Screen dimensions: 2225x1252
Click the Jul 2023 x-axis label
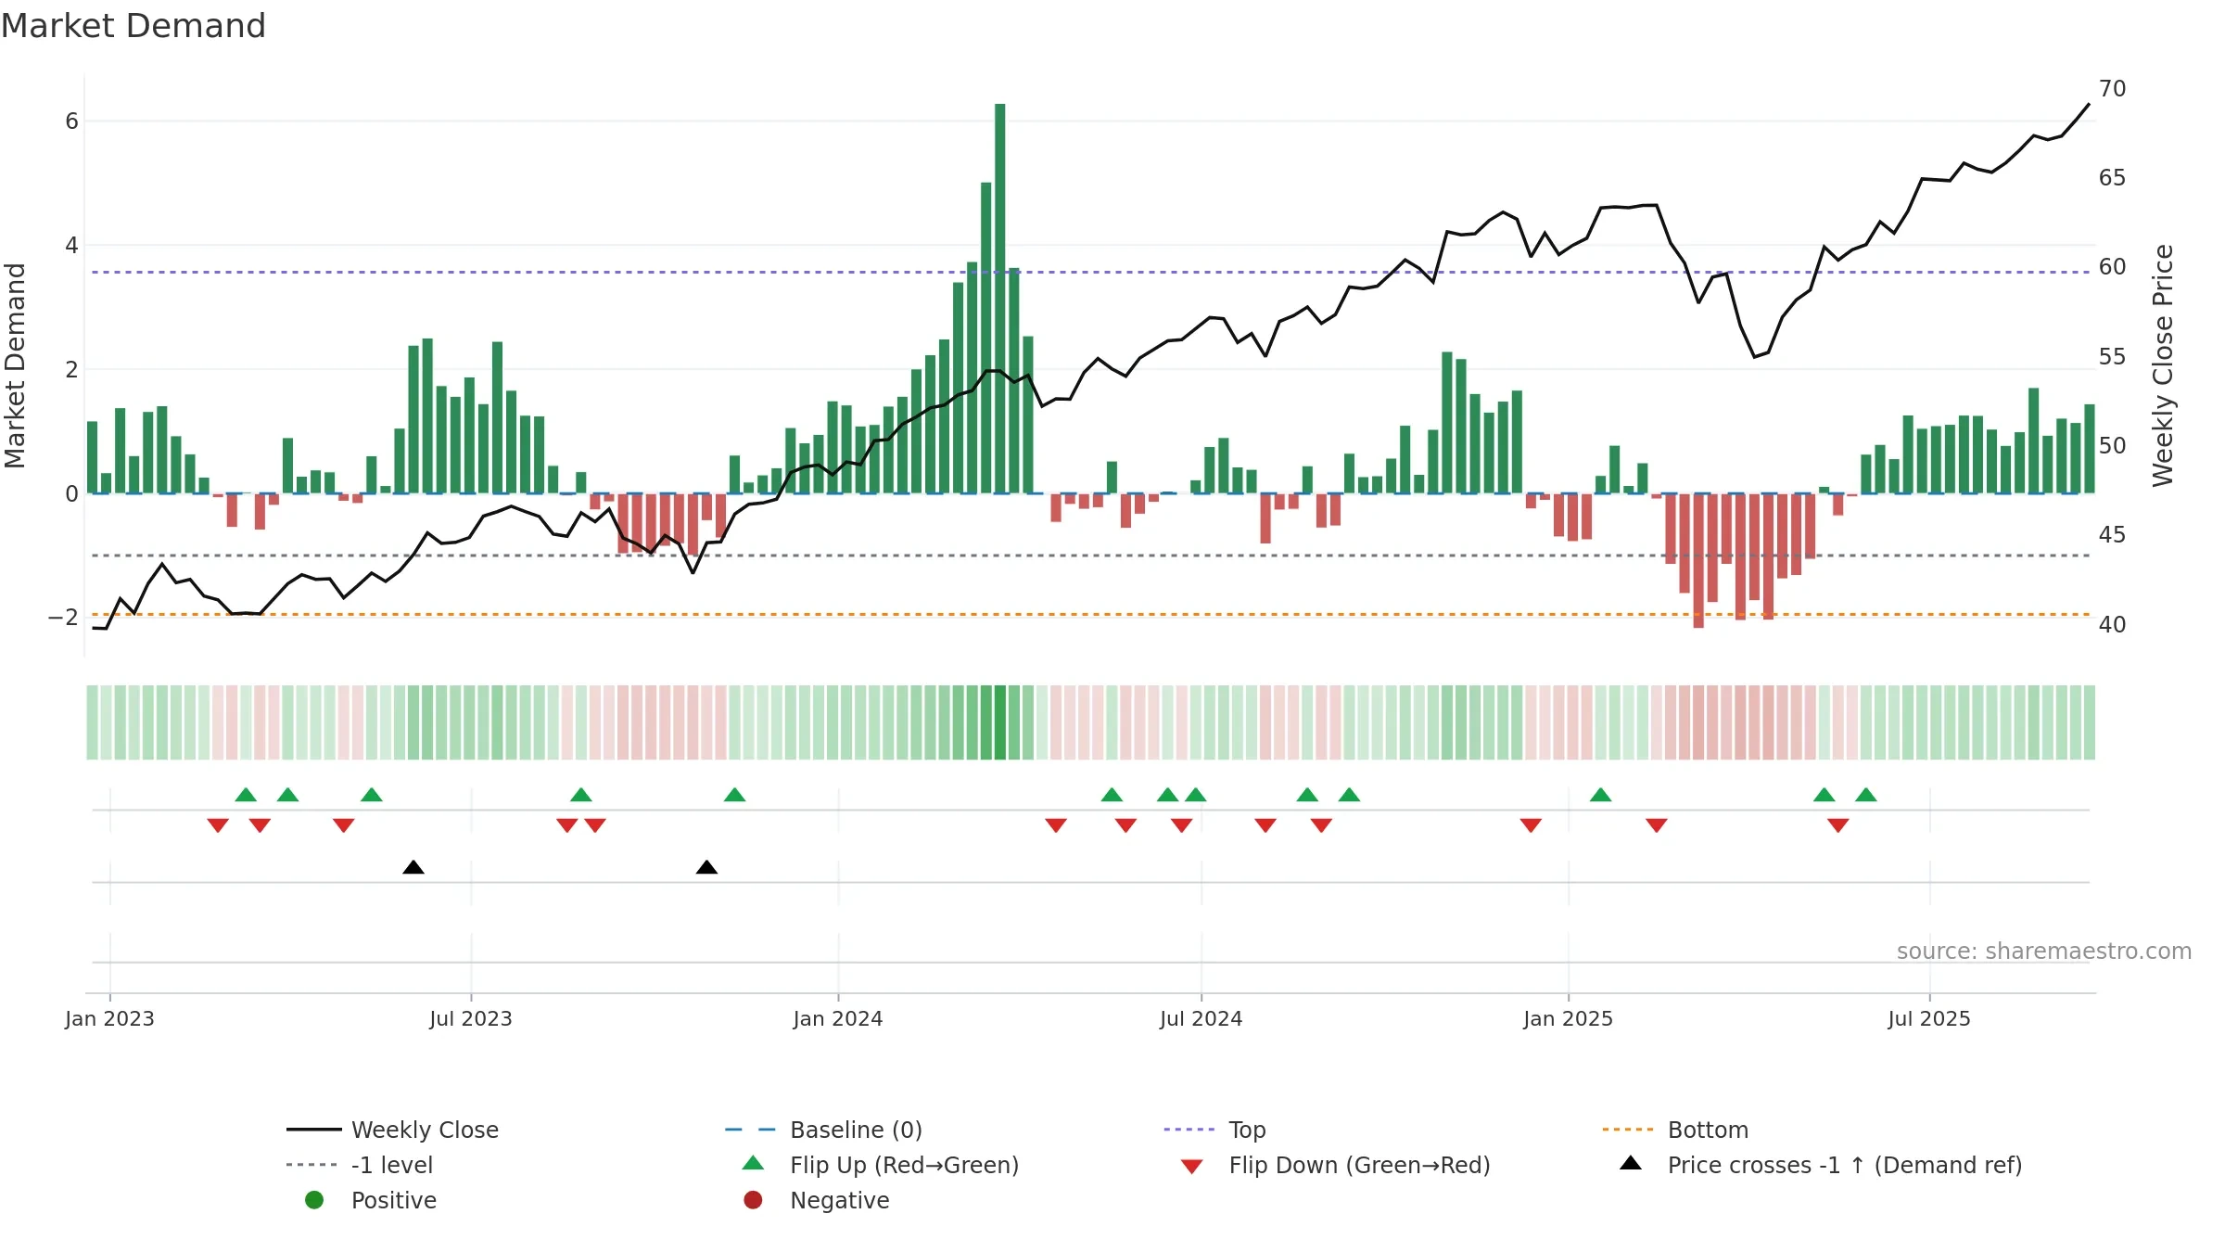471,1018
